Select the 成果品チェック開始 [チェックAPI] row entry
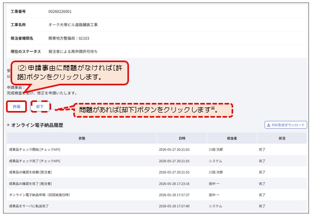312x216 pixels. (34, 149)
